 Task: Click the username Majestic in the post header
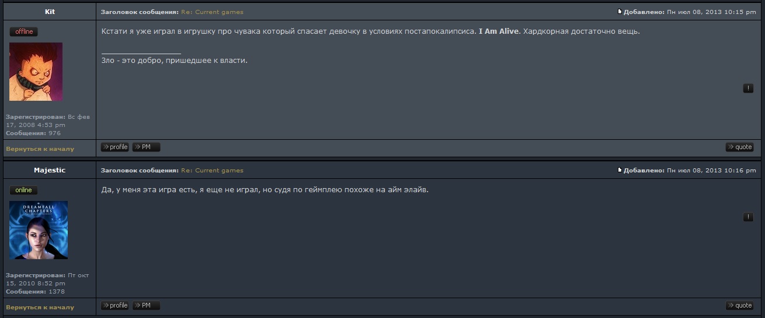[50, 170]
